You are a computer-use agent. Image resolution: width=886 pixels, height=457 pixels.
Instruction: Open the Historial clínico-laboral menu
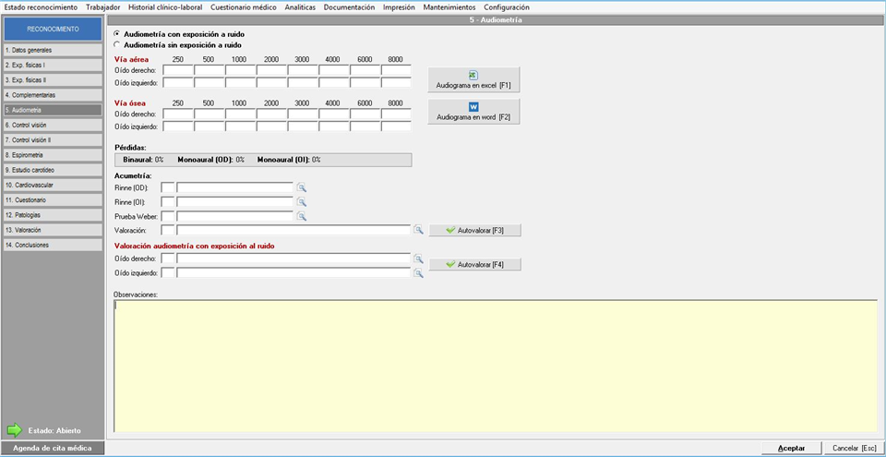[165, 6]
